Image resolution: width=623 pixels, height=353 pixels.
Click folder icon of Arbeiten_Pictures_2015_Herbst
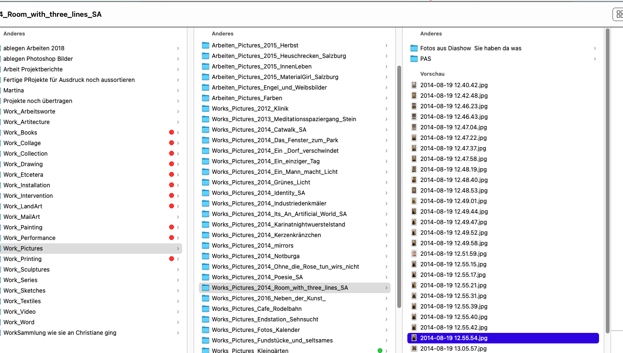point(206,45)
